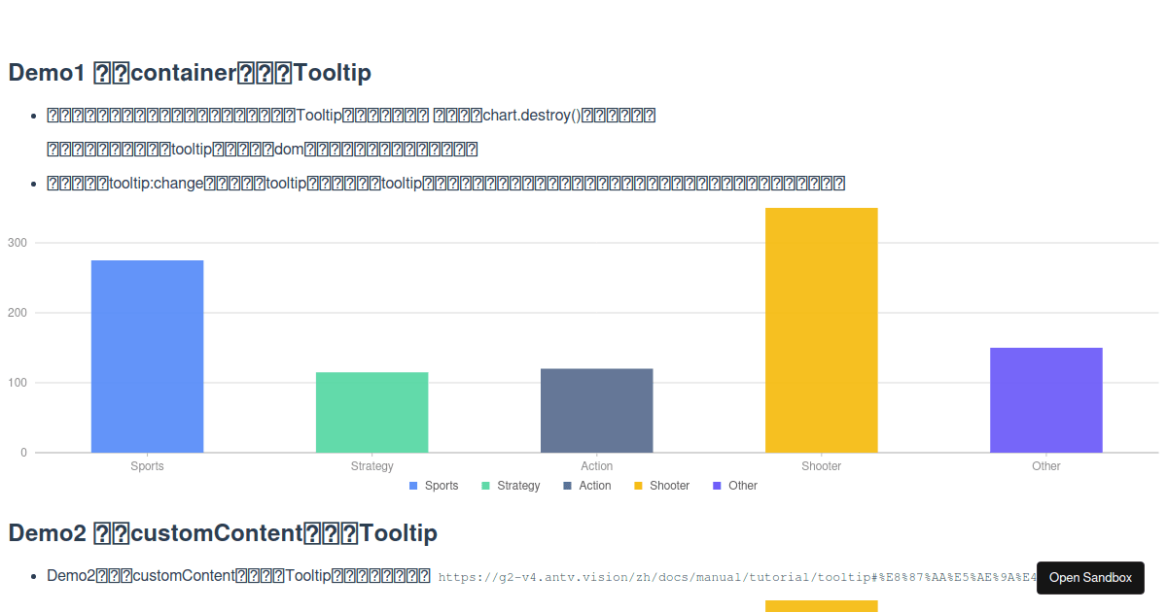Screen dimensions: 1167x612
Task: Open the g2-v4.antv.vision tooltip tutorial link
Action: (738, 577)
